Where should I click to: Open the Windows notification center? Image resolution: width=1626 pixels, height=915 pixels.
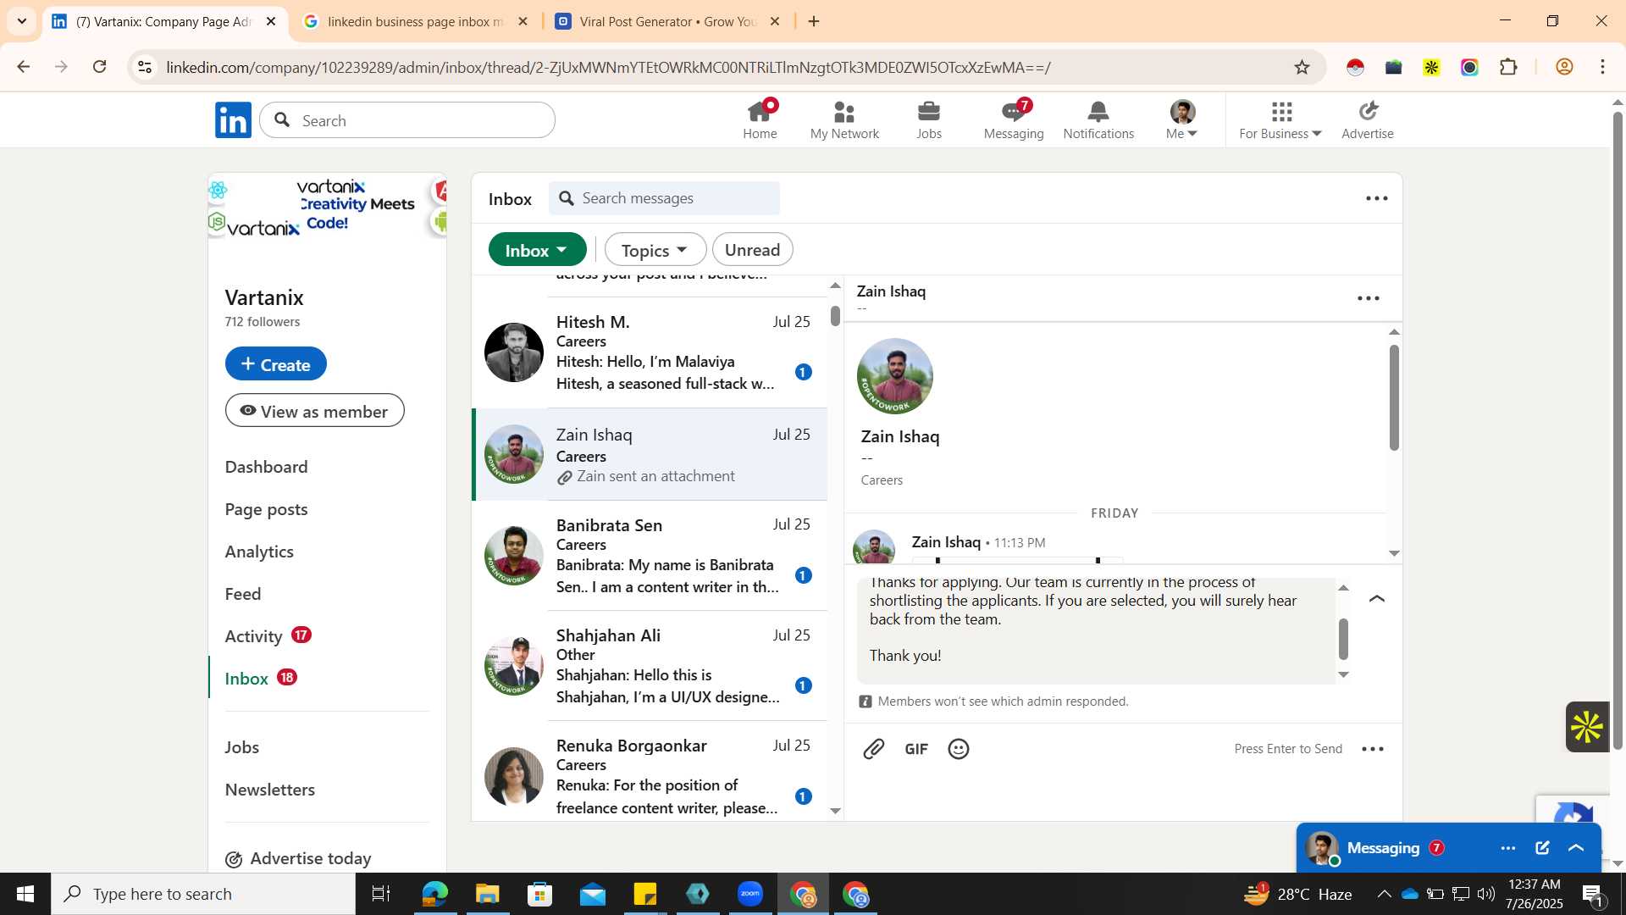[1593, 894]
